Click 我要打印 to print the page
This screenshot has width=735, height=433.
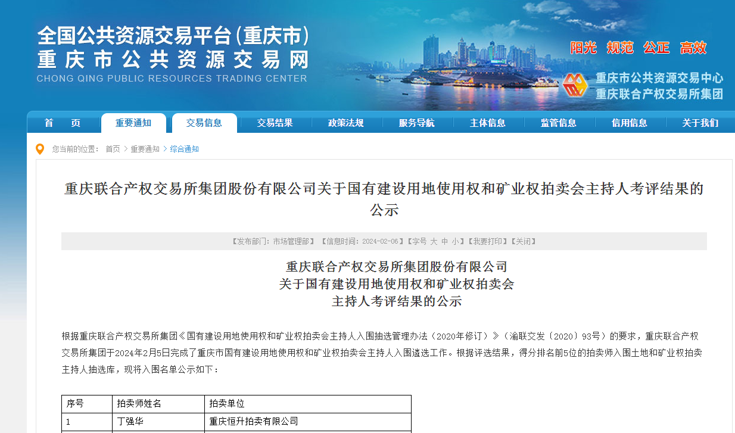(487, 241)
